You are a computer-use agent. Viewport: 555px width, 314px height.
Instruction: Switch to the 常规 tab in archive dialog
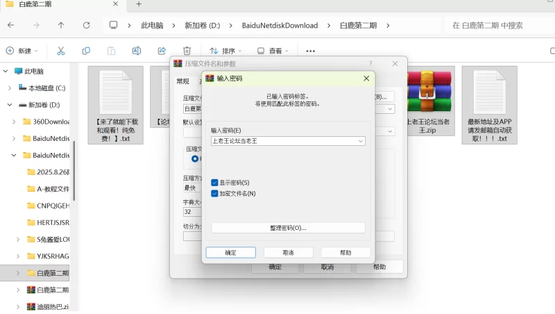[182, 81]
